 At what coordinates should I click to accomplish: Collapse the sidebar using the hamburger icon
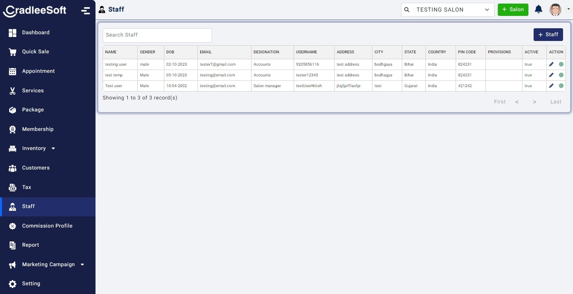(x=85, y=11)
